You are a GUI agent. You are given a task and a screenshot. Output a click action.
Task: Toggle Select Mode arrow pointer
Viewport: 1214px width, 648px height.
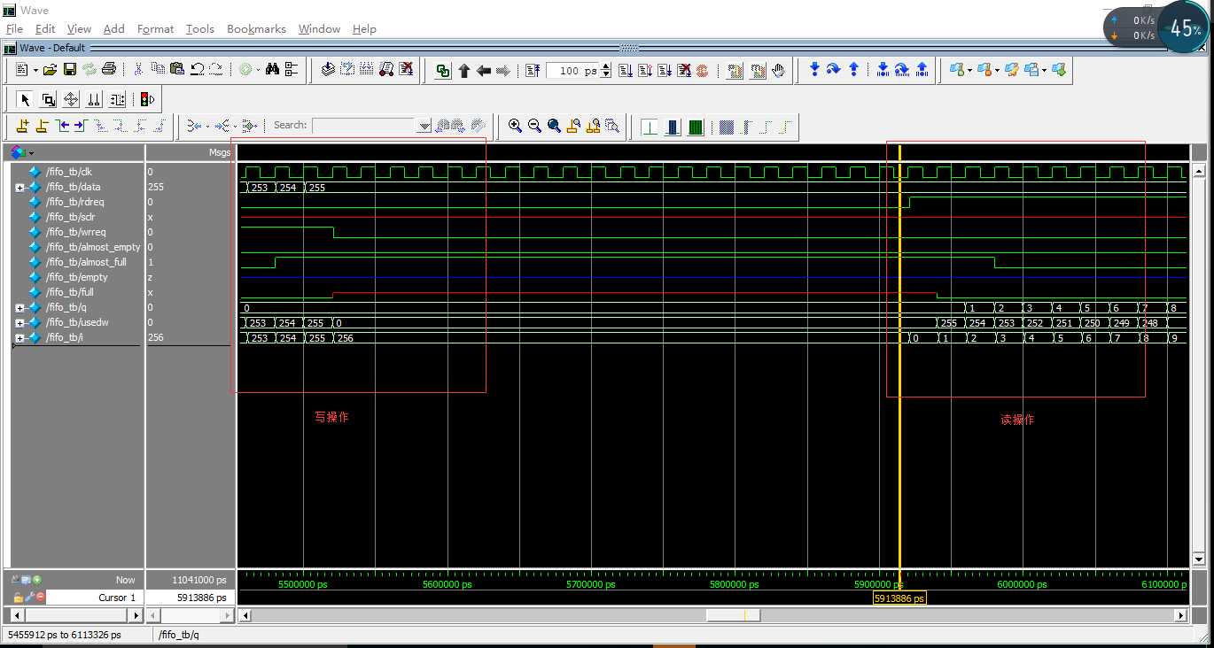pyautogui.click(x=26, y=99)
